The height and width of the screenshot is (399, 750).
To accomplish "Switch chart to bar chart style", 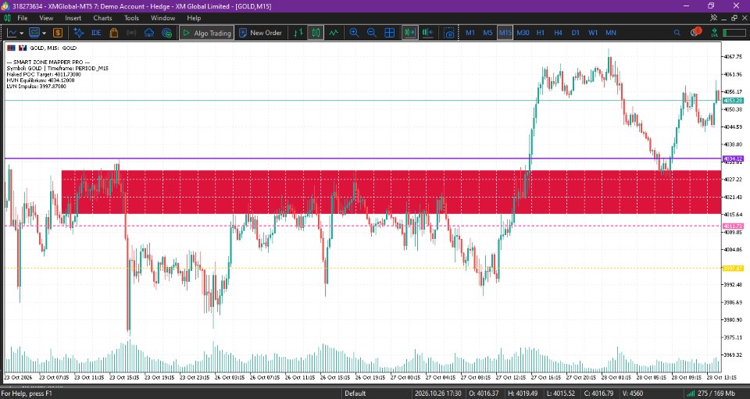I will (x=298, y=33).
